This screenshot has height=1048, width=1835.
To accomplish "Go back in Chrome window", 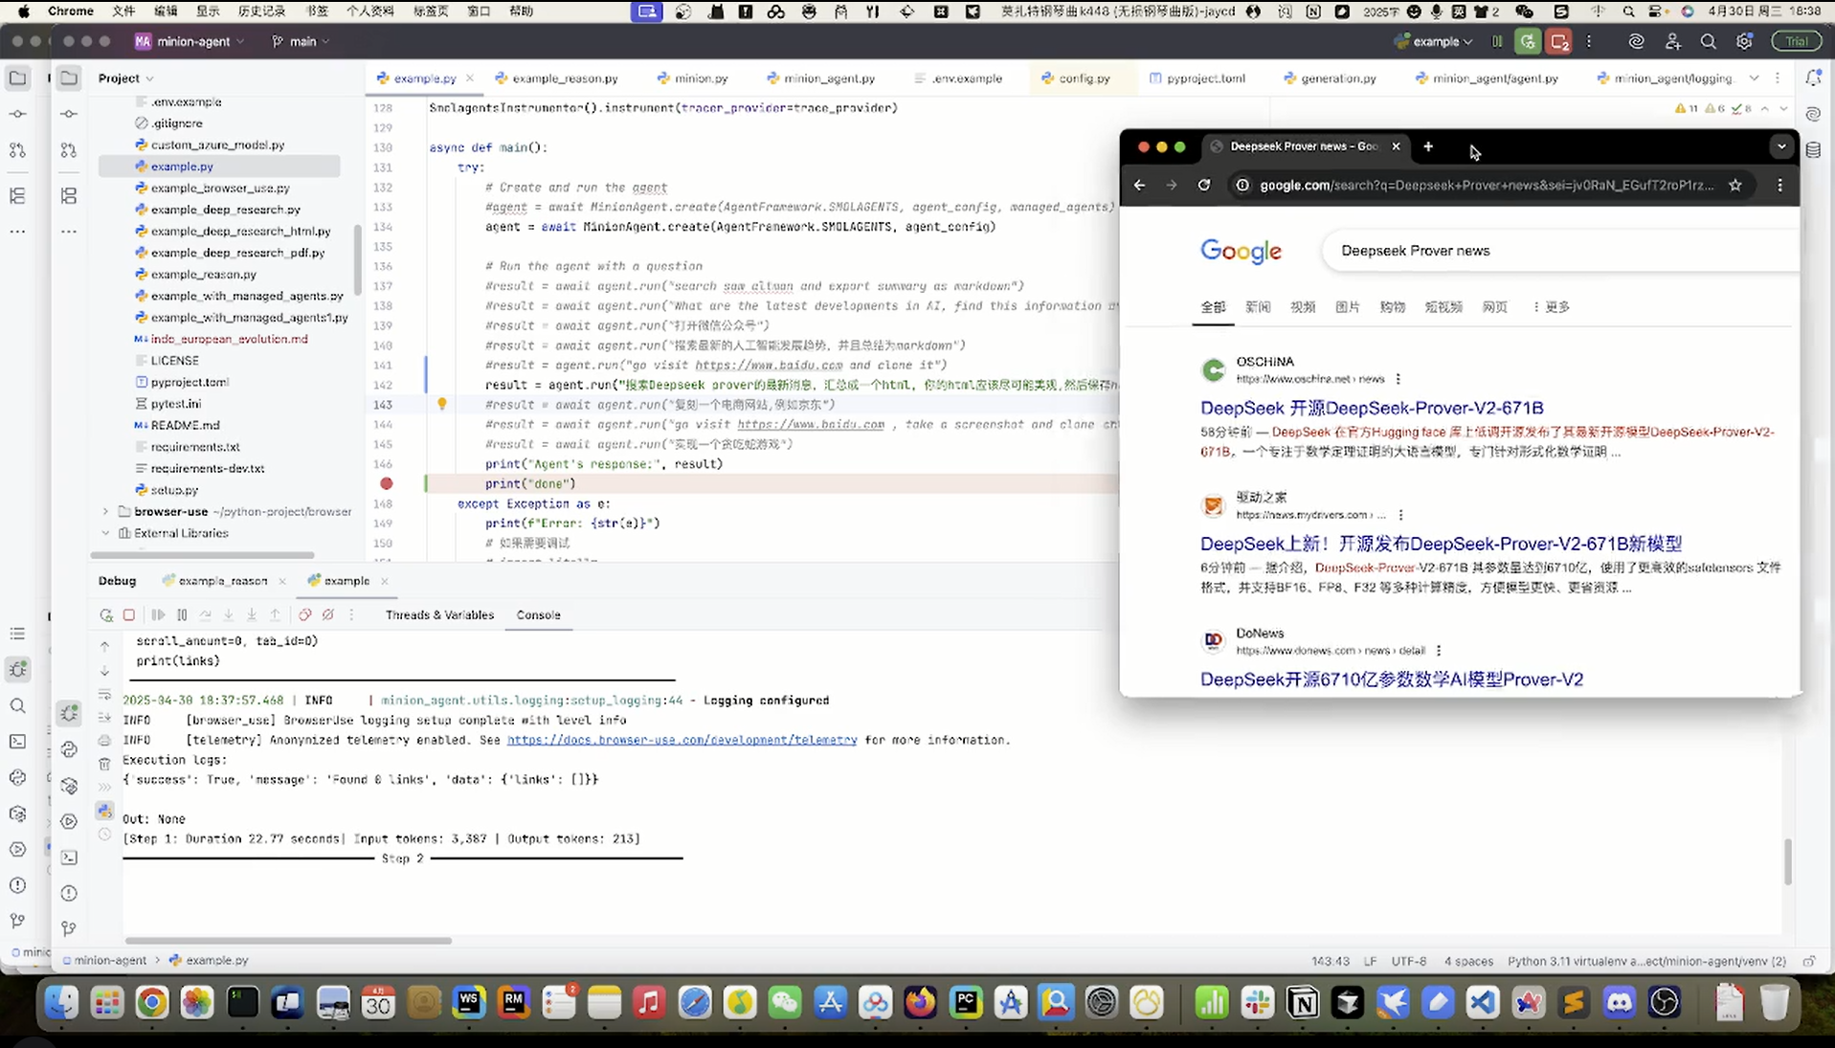I will [x=1139, y=186].
